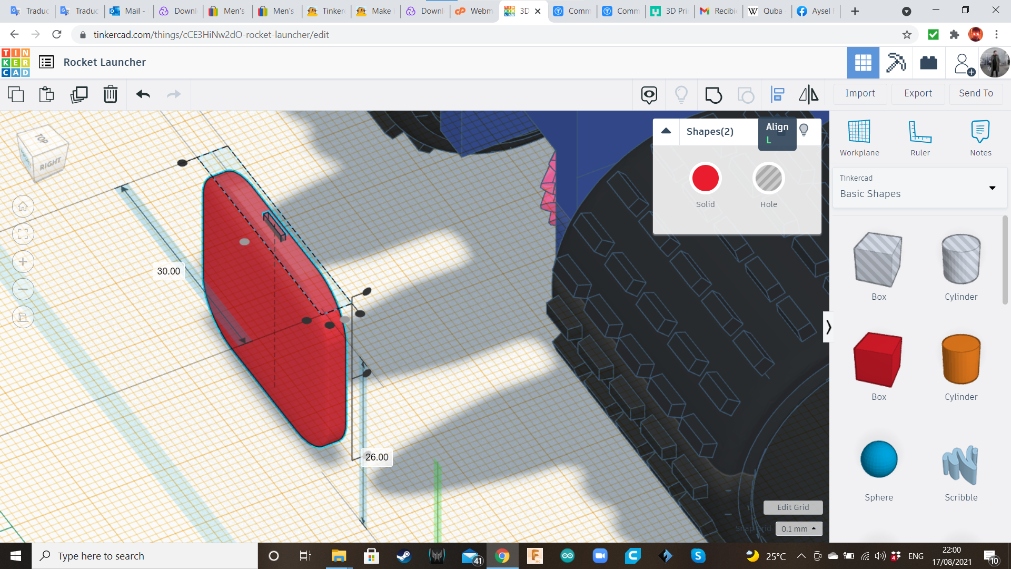Expand the Basic Shapes dropdown

point(992,188)
